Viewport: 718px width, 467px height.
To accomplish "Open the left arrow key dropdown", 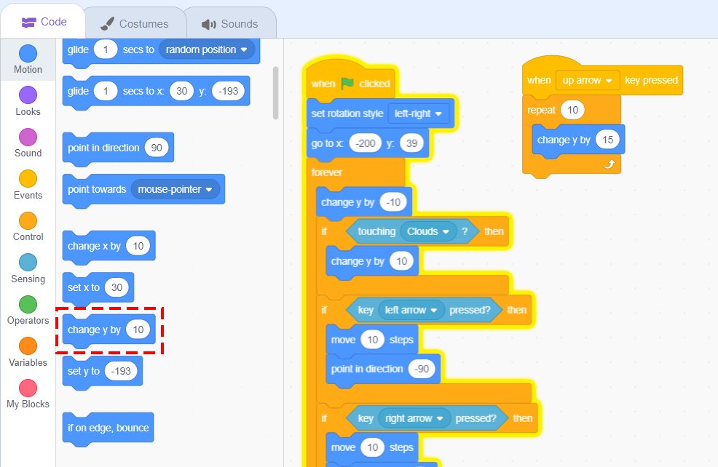I will coord(411,310).
